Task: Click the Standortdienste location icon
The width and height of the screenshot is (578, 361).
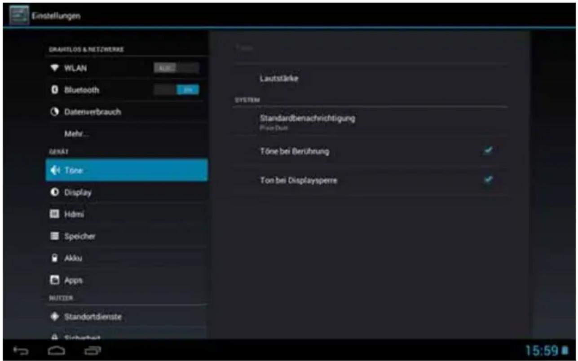Action: coord(55,317)
